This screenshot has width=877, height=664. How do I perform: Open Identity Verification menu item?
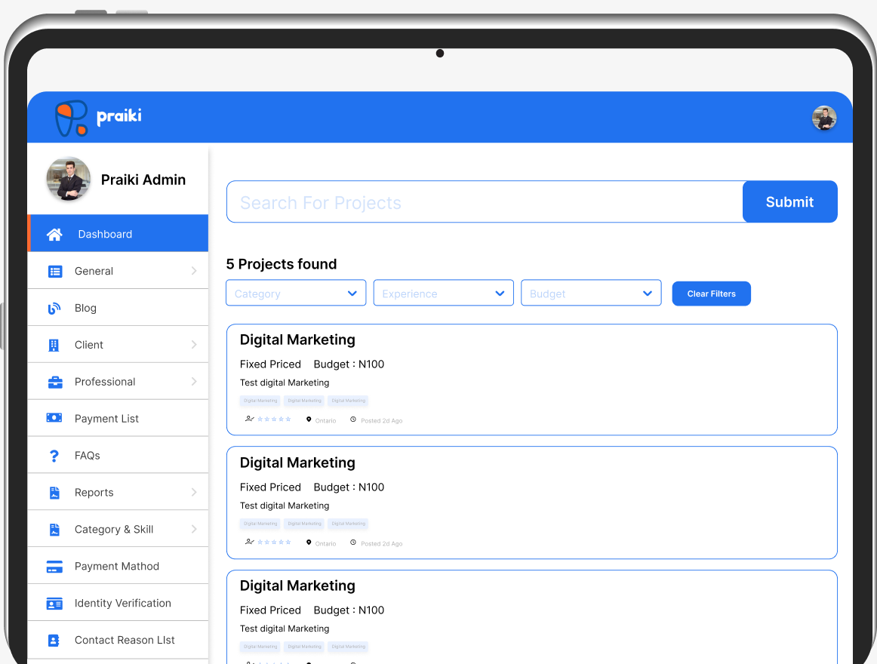(x=118, y=603)
